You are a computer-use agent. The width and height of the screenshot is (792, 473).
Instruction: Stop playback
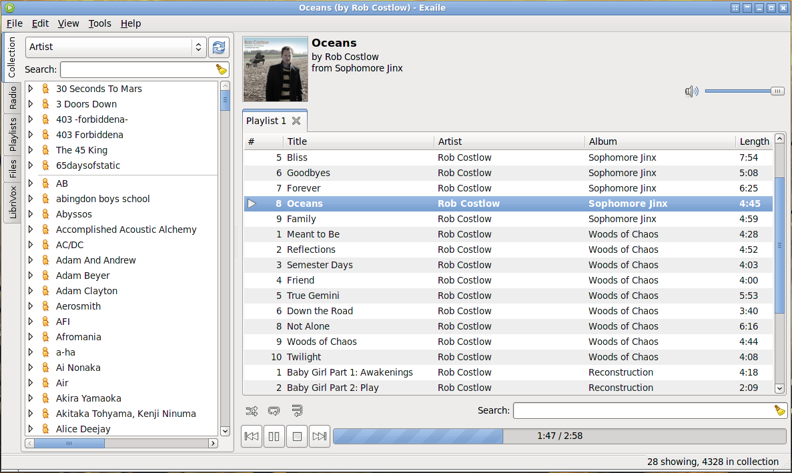[298, 436]
